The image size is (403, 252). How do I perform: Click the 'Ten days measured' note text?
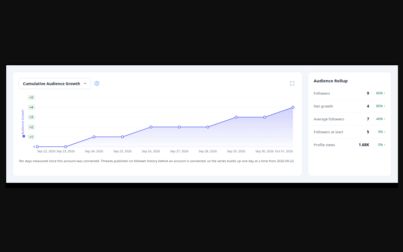tap(157, 161)
